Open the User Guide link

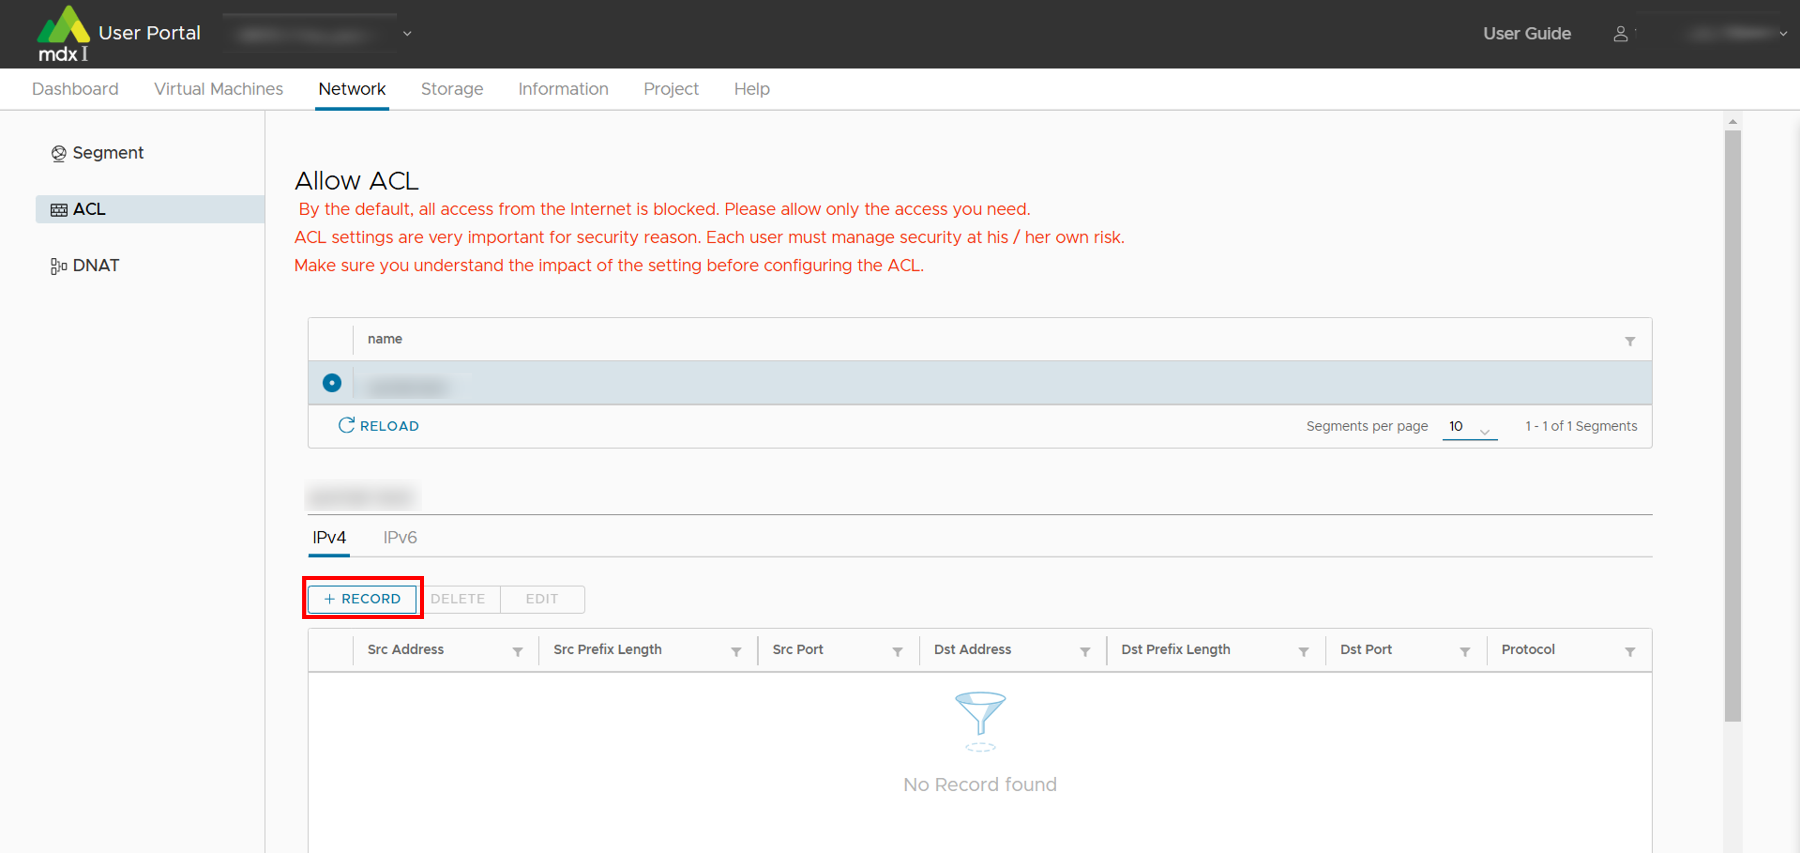(1527, 34)
